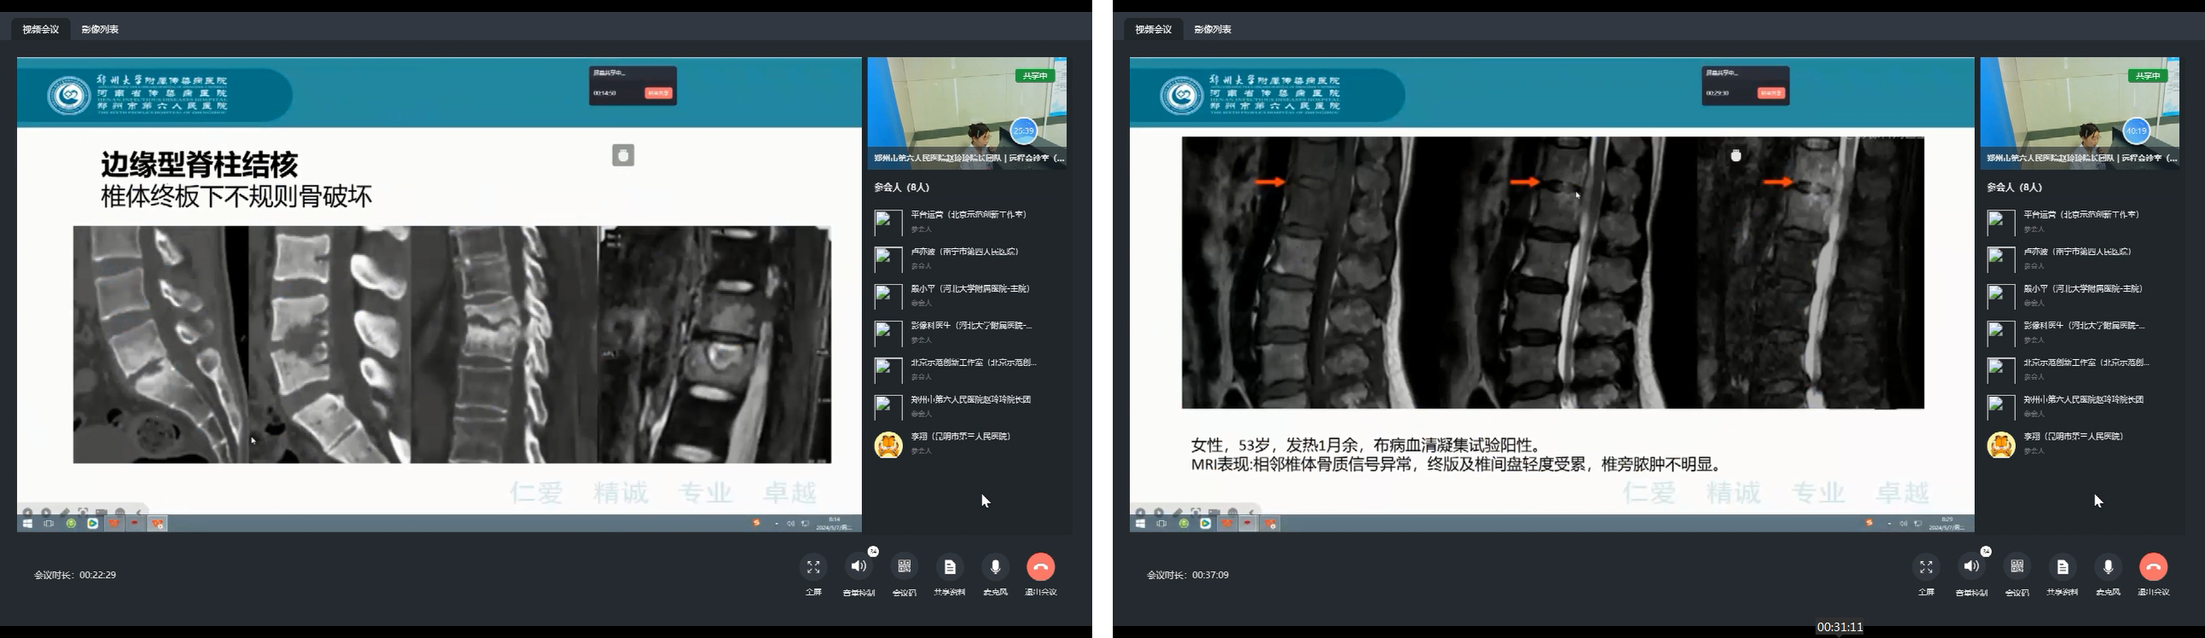Viewport: 2205px width, 638px height.
Task: Click the red stop-sharing button in left shared screen
Action: (x=658, y=93)
